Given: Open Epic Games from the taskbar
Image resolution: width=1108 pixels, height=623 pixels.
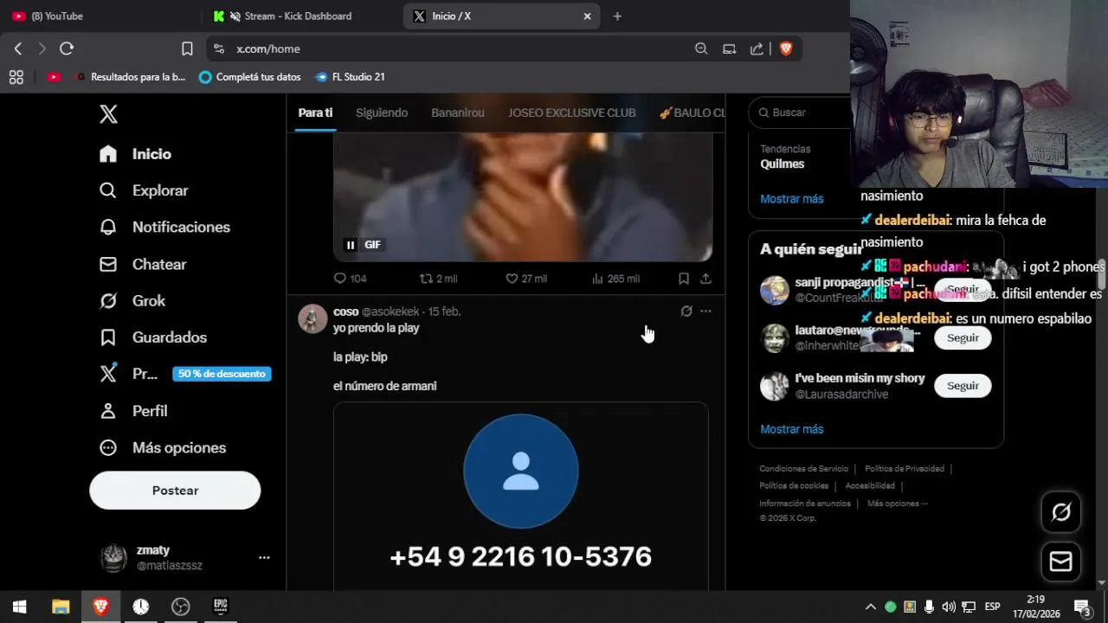Looking at the screenshot, I should click(x=221, y=607).
